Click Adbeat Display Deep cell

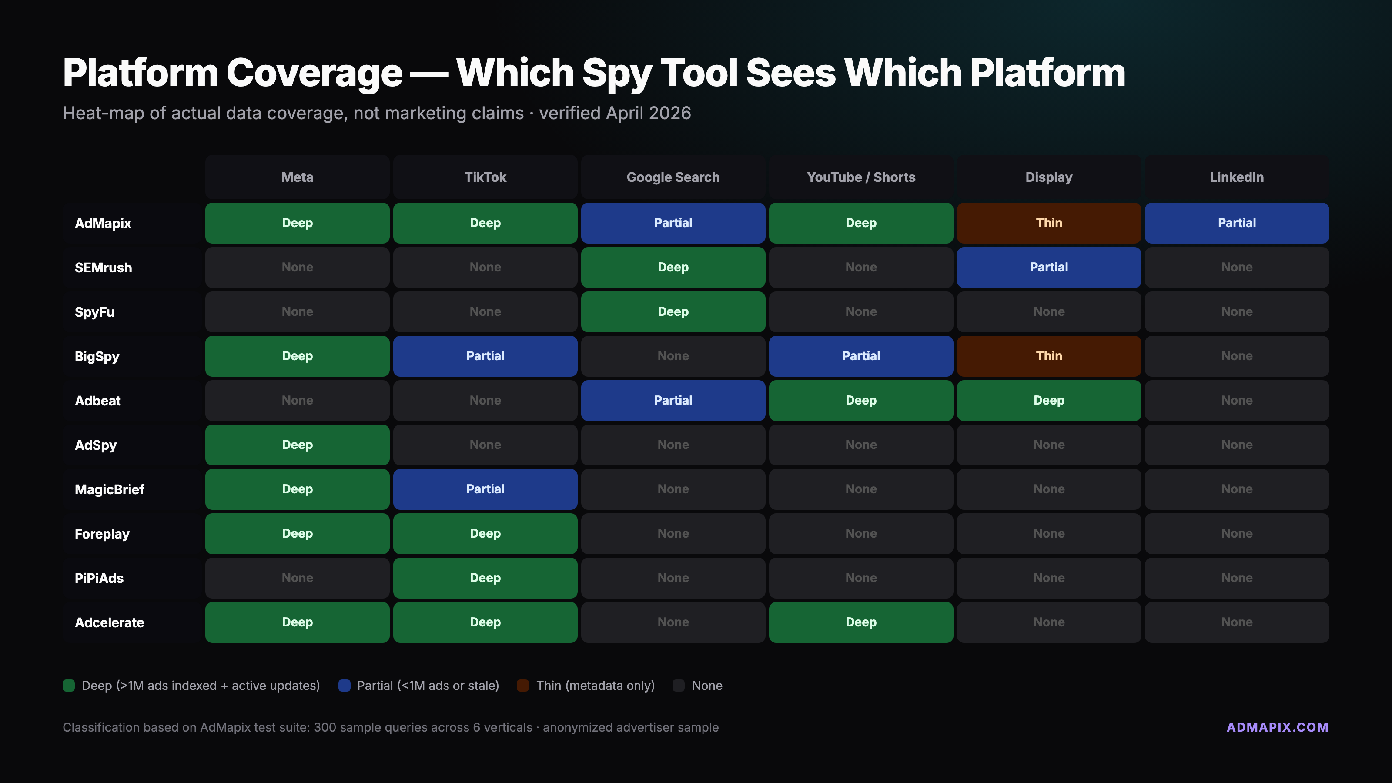tap(1048, 400)
